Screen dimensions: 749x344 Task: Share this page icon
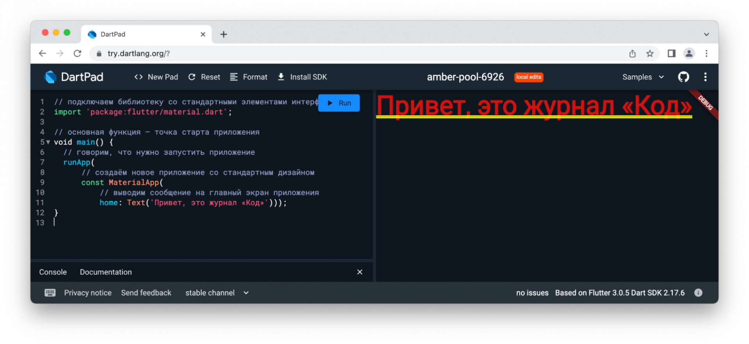pyautogui.click(x=632, y=53)
